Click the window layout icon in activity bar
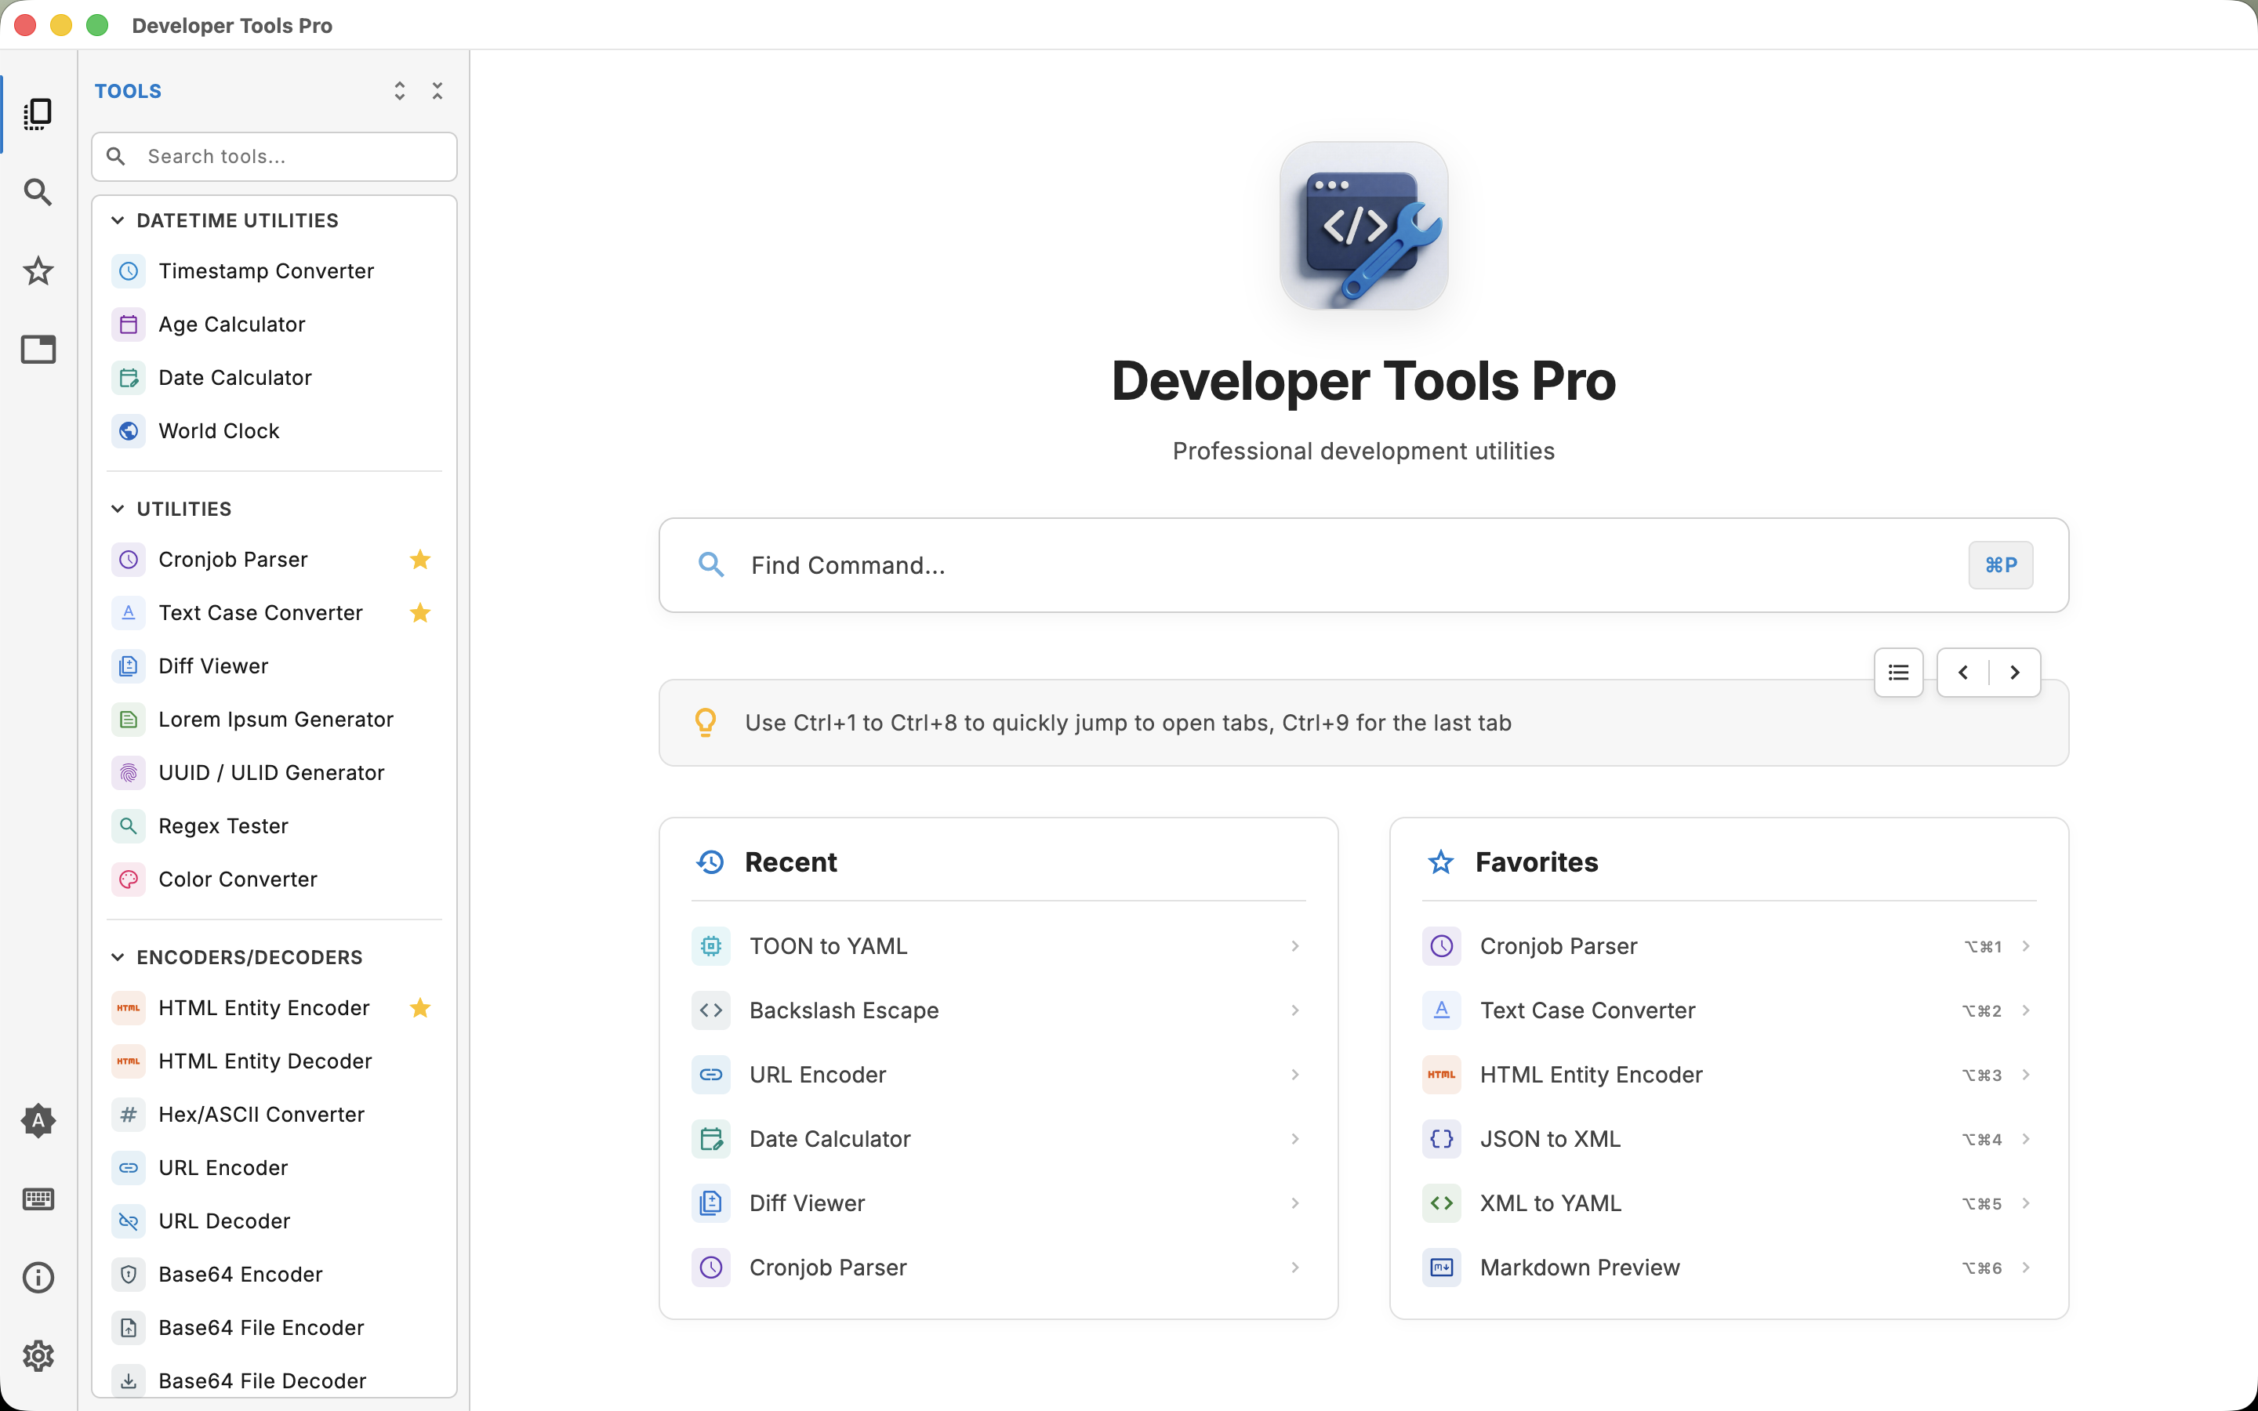2258x1411 pixels. [38, 349]
